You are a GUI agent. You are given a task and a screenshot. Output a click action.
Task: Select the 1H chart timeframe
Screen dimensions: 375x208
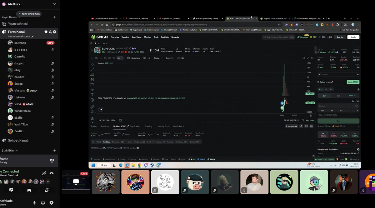pos(105,58)
